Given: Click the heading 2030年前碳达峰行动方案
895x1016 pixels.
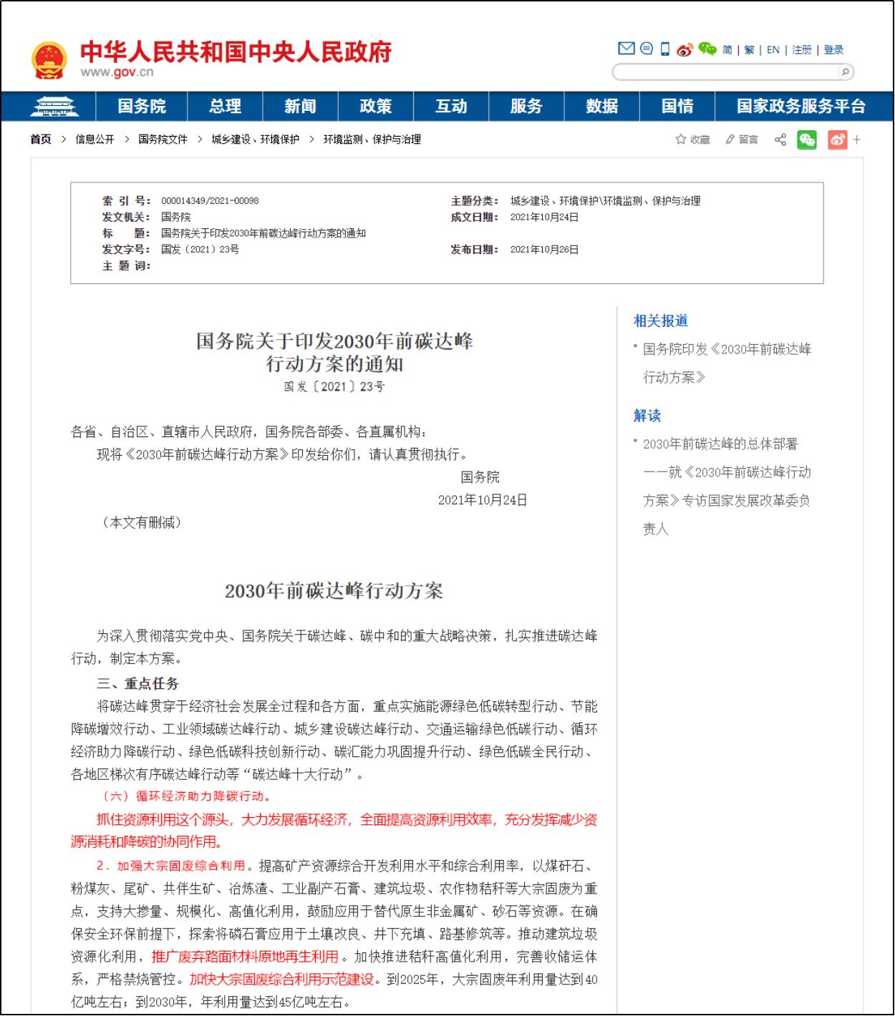Looking at the screenshot, I should 334,591.
